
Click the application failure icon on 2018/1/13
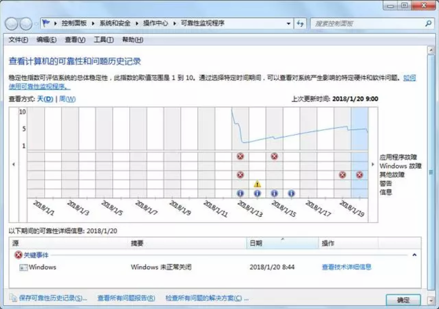[x=240, y=156]
